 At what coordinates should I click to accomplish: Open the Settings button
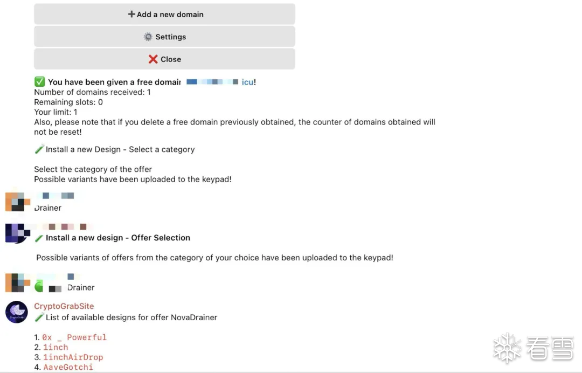(164, 37)
